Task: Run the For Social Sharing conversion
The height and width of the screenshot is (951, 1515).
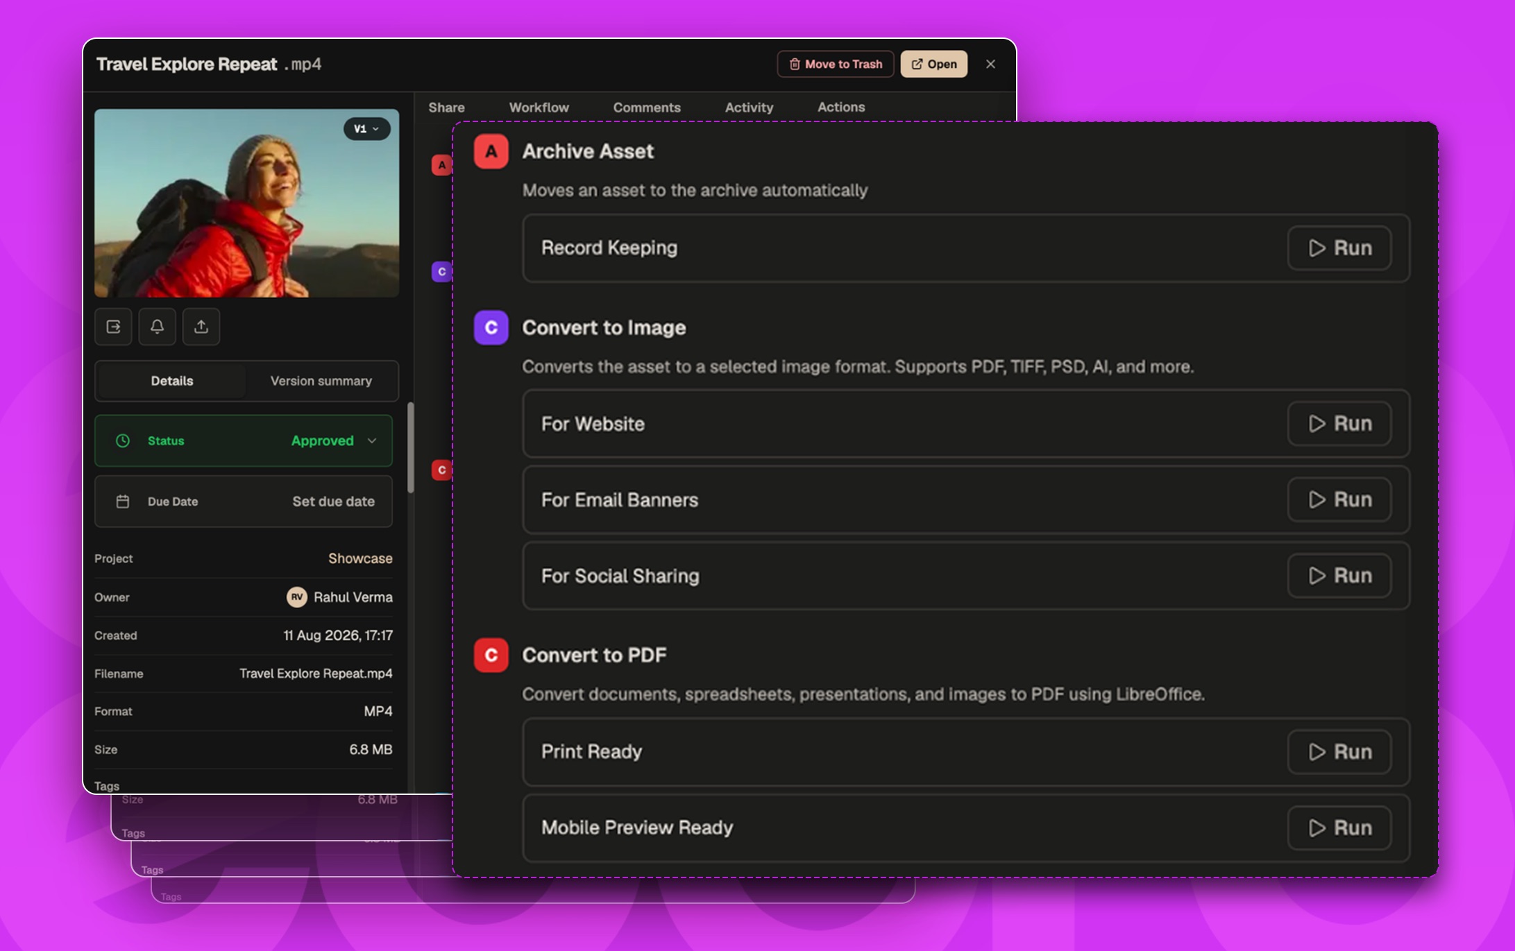Action: click(1339, 576)
